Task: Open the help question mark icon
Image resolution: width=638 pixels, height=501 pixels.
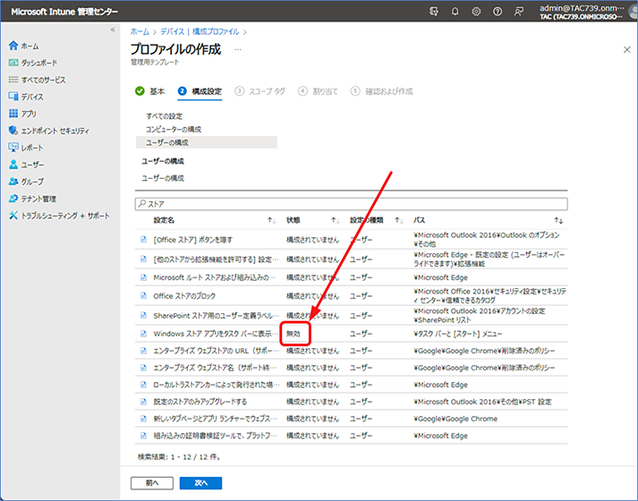Action: (x=498, y=12)
